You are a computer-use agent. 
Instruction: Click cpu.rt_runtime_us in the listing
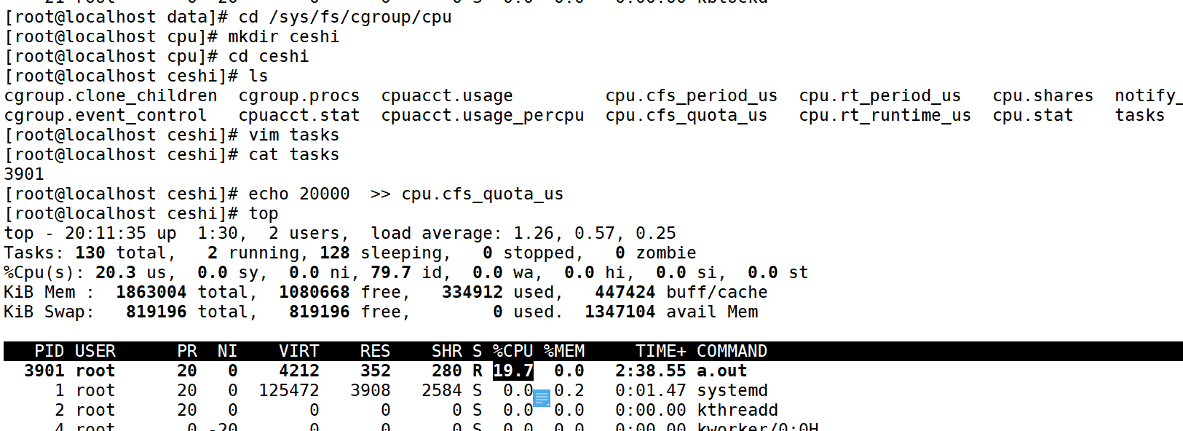pyautogui.click(x=885, y=116)
